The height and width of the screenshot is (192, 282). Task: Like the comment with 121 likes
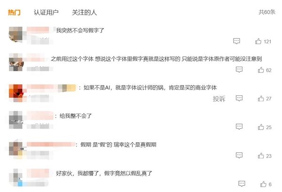point(258,41)
